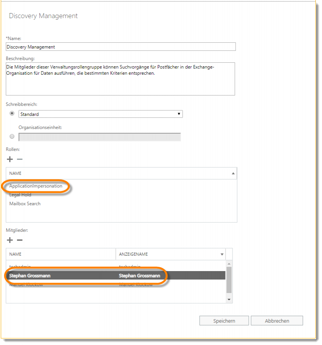322x345 pixels.
Task: Add a member using plus icon
Action: tap(10, 240)
